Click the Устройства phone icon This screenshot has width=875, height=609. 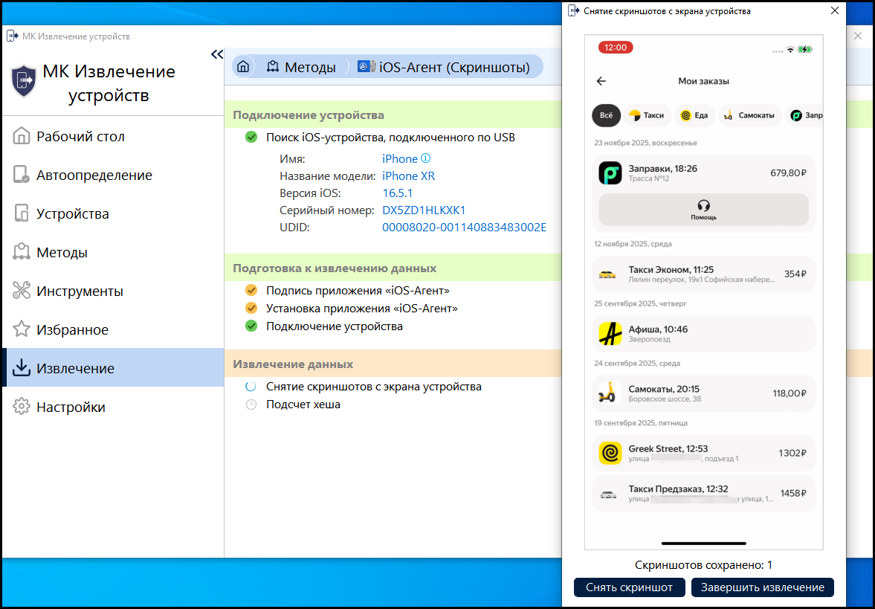tap(22, 213)
